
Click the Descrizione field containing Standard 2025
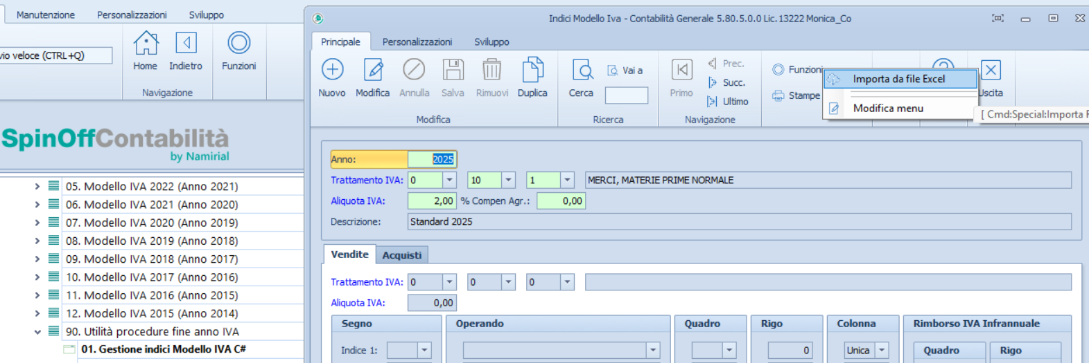(738, 222)
